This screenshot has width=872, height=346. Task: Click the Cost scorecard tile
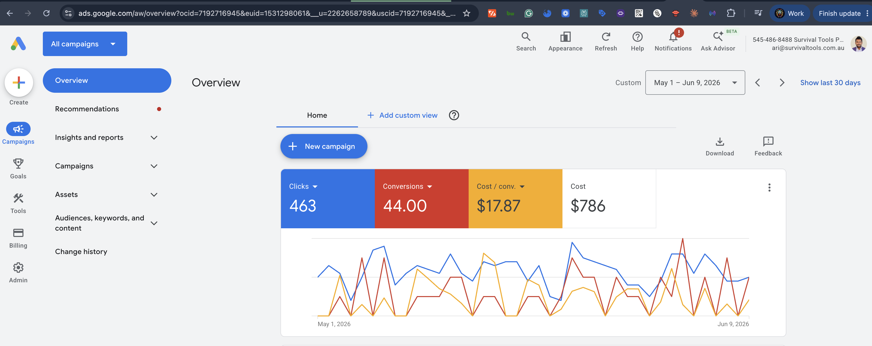point(609,198)
